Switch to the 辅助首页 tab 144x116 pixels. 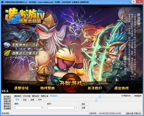(18, 96)
